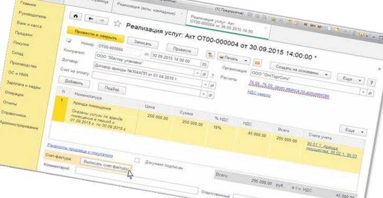Screen dimensions: 383x198
Task: Go back with the left arrow
Action: (91, 19)
